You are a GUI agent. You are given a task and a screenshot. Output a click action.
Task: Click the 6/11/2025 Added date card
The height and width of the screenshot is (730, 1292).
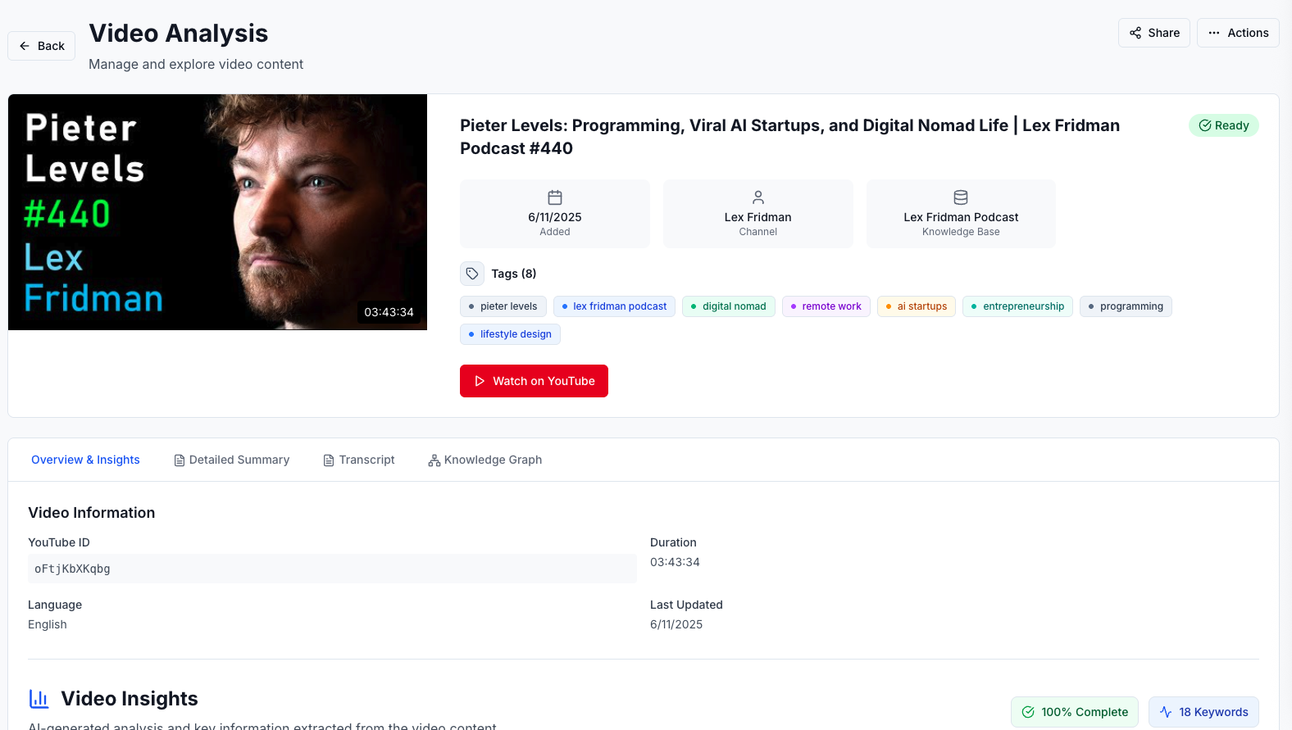point(555,214)
